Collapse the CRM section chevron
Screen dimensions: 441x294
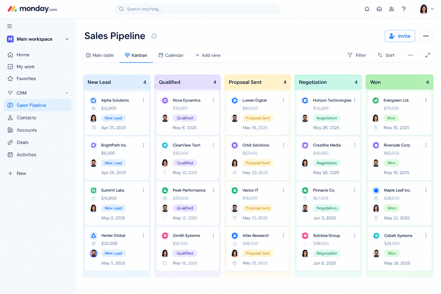[x=67, y=93]
